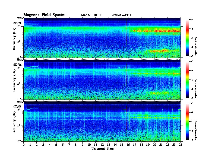Click hour tick label 3 on time axis

[43, 145]
